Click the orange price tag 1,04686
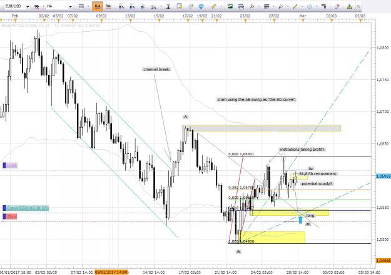 (383, 261)
